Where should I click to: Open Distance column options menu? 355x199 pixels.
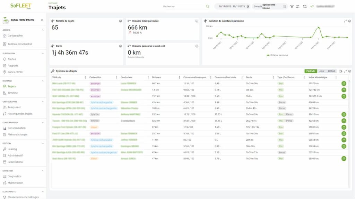click(179, 77)
